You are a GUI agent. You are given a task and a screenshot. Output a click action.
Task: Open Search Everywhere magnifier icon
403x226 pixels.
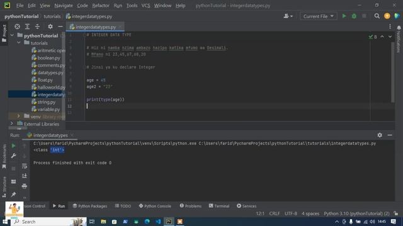click(377, 16)
